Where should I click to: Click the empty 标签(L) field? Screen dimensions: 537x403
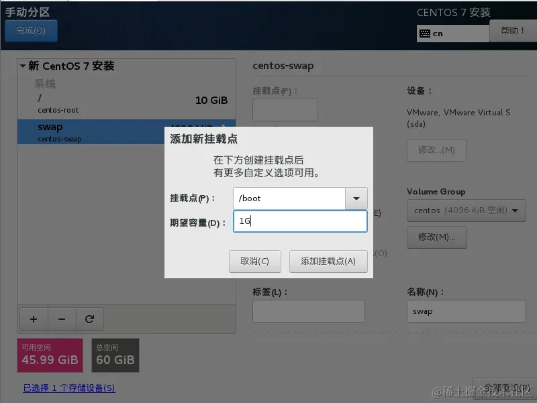coord(308,310)
